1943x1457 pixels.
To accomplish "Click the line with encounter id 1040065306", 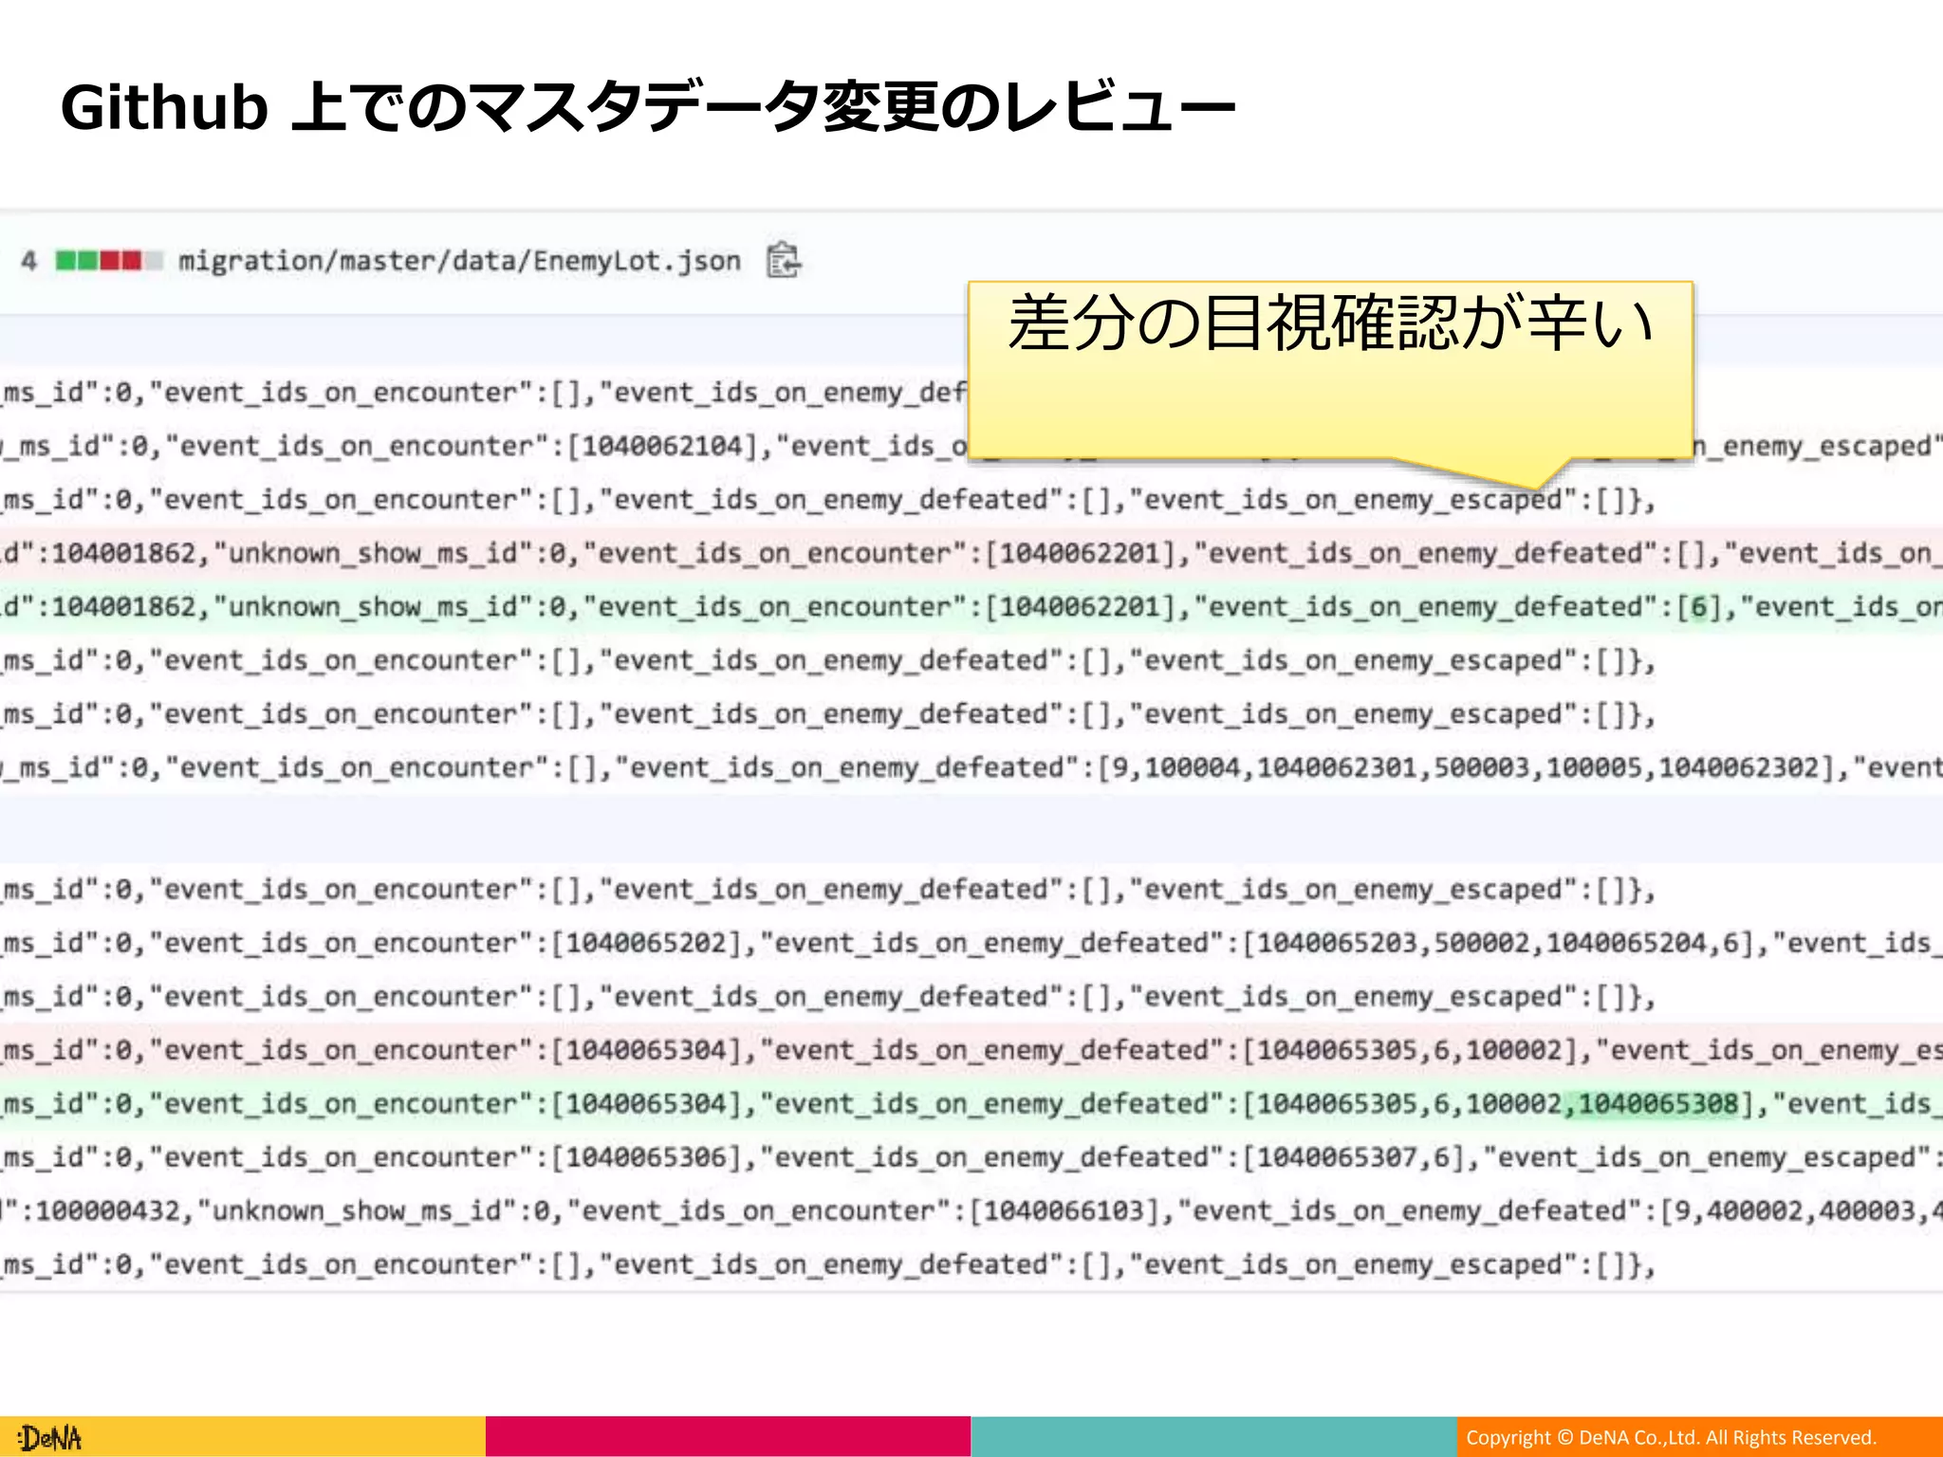I will [x=971, y=1157].
